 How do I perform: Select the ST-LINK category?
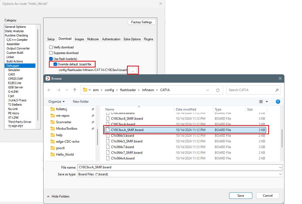pyautogui.click(x=13, y=118)
